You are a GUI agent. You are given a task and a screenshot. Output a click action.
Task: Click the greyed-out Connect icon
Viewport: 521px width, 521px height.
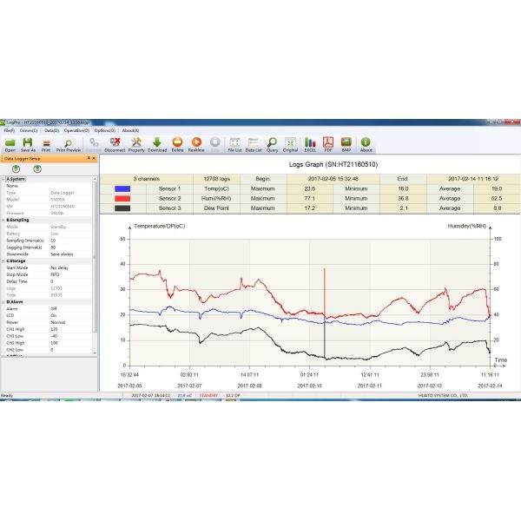point(94,144)
